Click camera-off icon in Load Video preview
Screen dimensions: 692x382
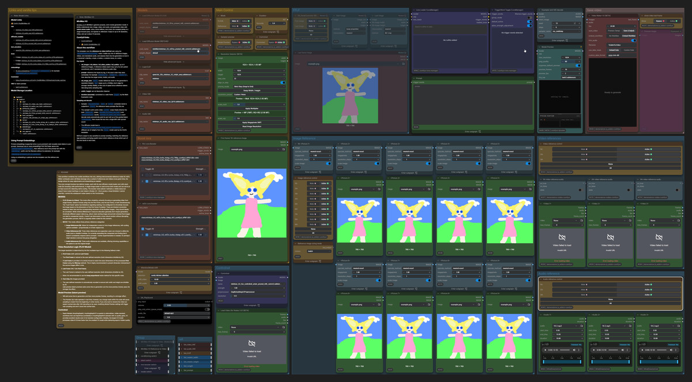(x=251, y=342)
